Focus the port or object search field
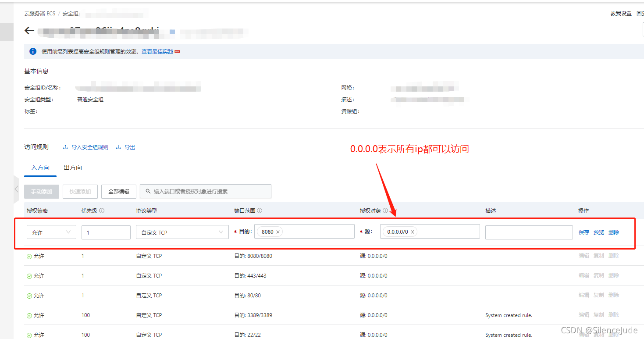The width and height of the screenshot is (644, 339). tap(206, 191)
